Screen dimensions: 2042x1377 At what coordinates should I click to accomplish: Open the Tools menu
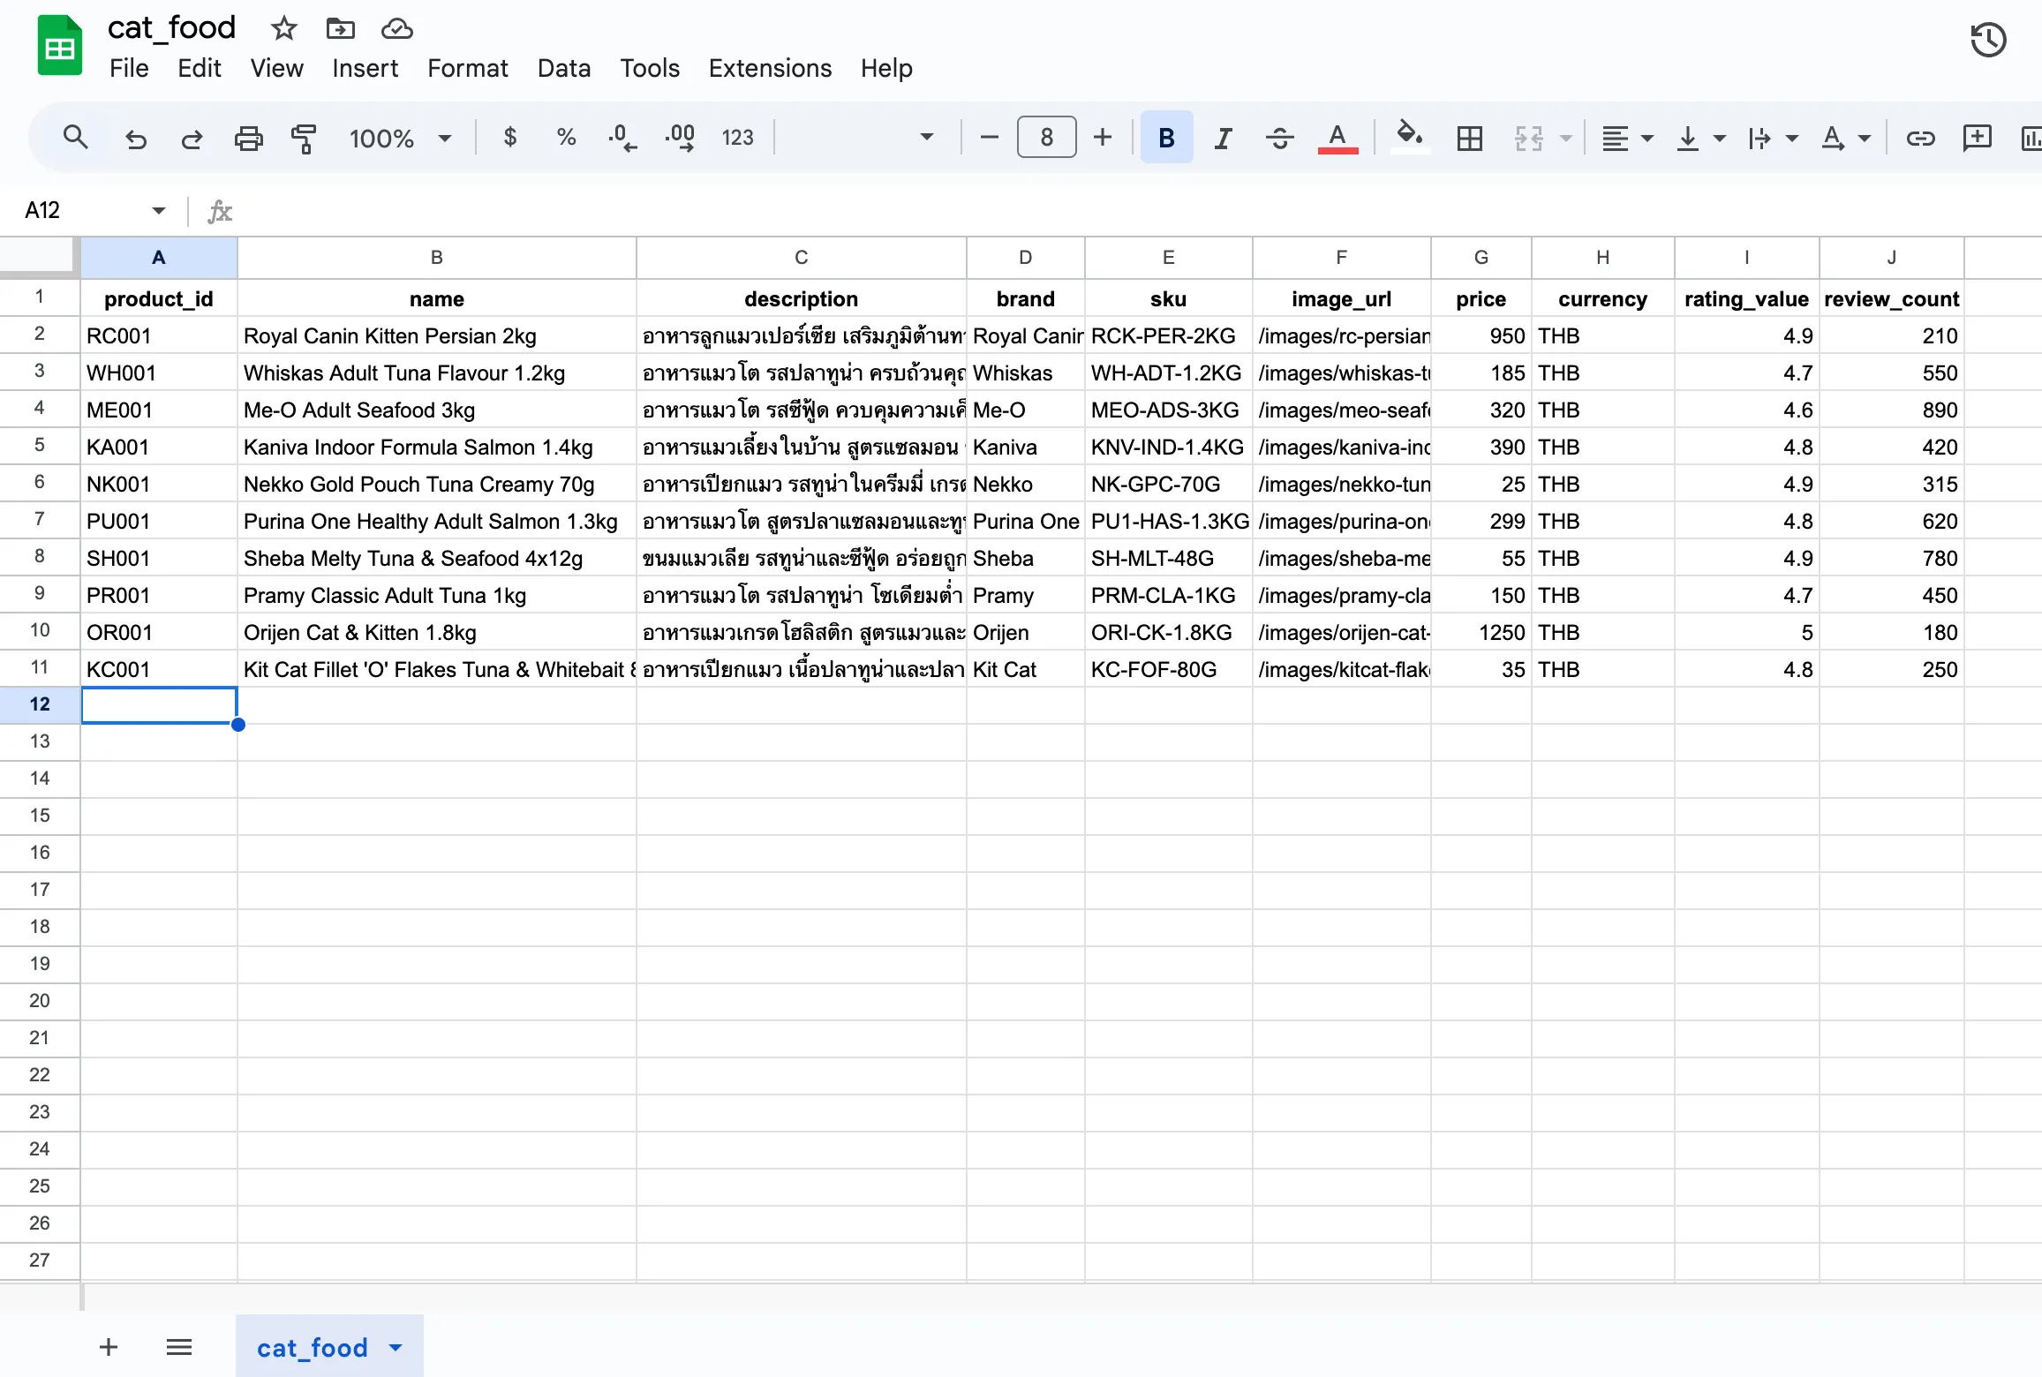click(650, 68)
